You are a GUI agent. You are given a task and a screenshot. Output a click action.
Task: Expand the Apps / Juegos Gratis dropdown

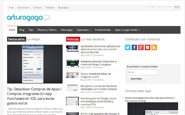(127, 30)
